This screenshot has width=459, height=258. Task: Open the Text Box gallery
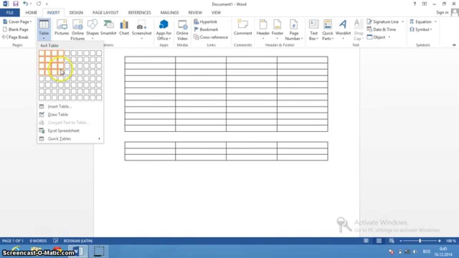click(314, 30)
